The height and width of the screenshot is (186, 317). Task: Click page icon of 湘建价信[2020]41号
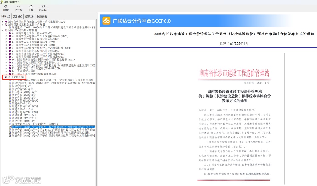[10, 98]
